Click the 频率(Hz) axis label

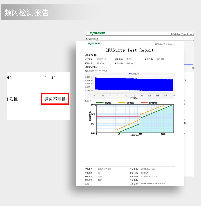pyautogui.click(x=135, y=135)
